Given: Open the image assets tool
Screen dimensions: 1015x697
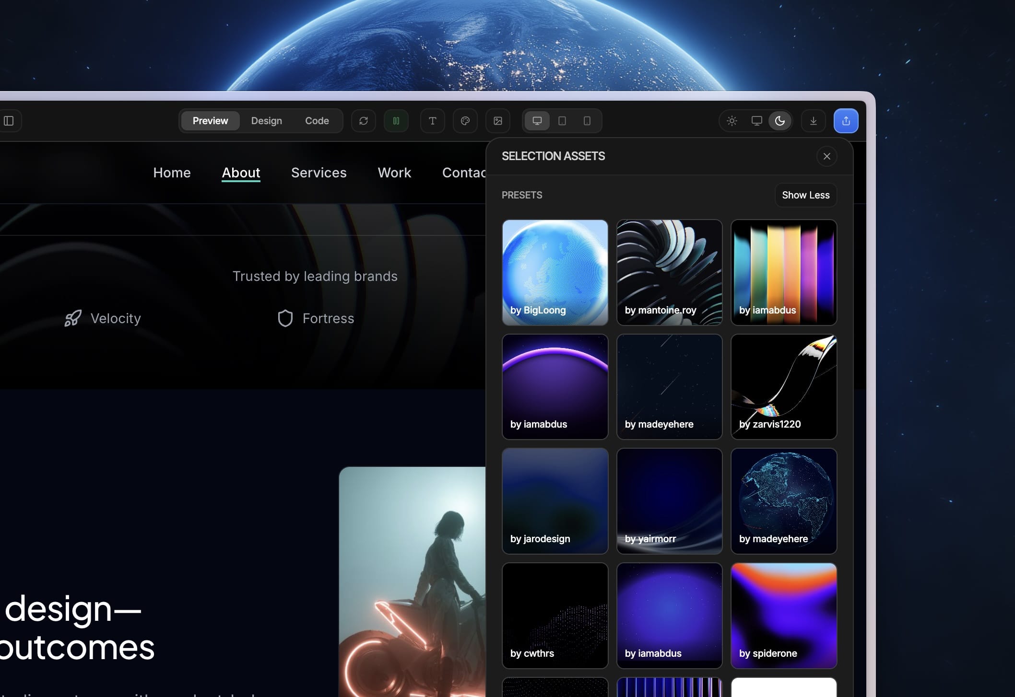Looking at the screenshot, I should (x=498, y=121).
